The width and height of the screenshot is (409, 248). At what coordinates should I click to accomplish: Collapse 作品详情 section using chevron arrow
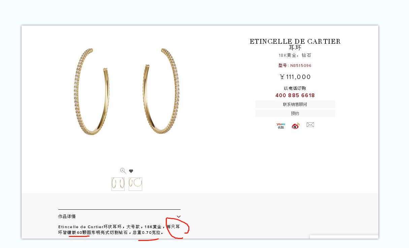click(x=179, y=216)
